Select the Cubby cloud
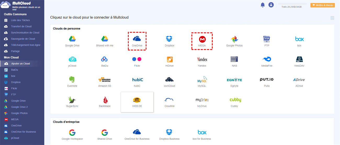Image resolution: width=340 pixels, height=145 pixels. 235,100
